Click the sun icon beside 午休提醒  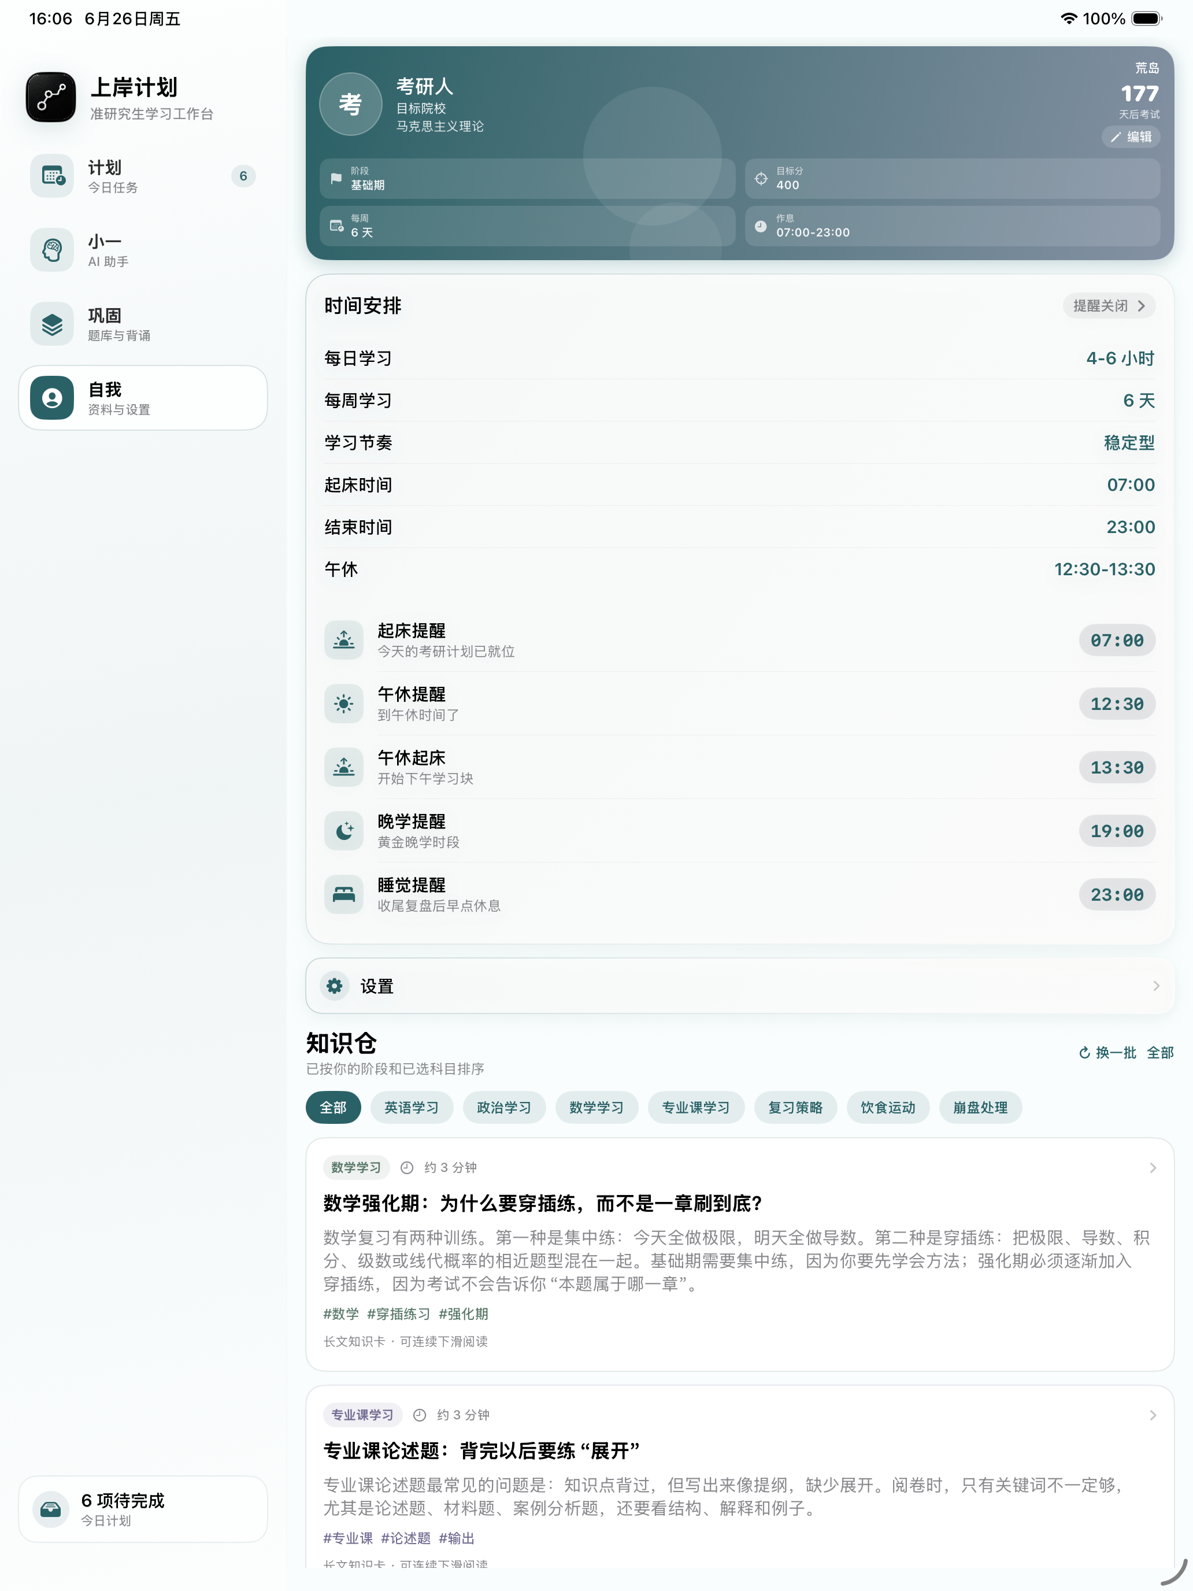[344, 704]
